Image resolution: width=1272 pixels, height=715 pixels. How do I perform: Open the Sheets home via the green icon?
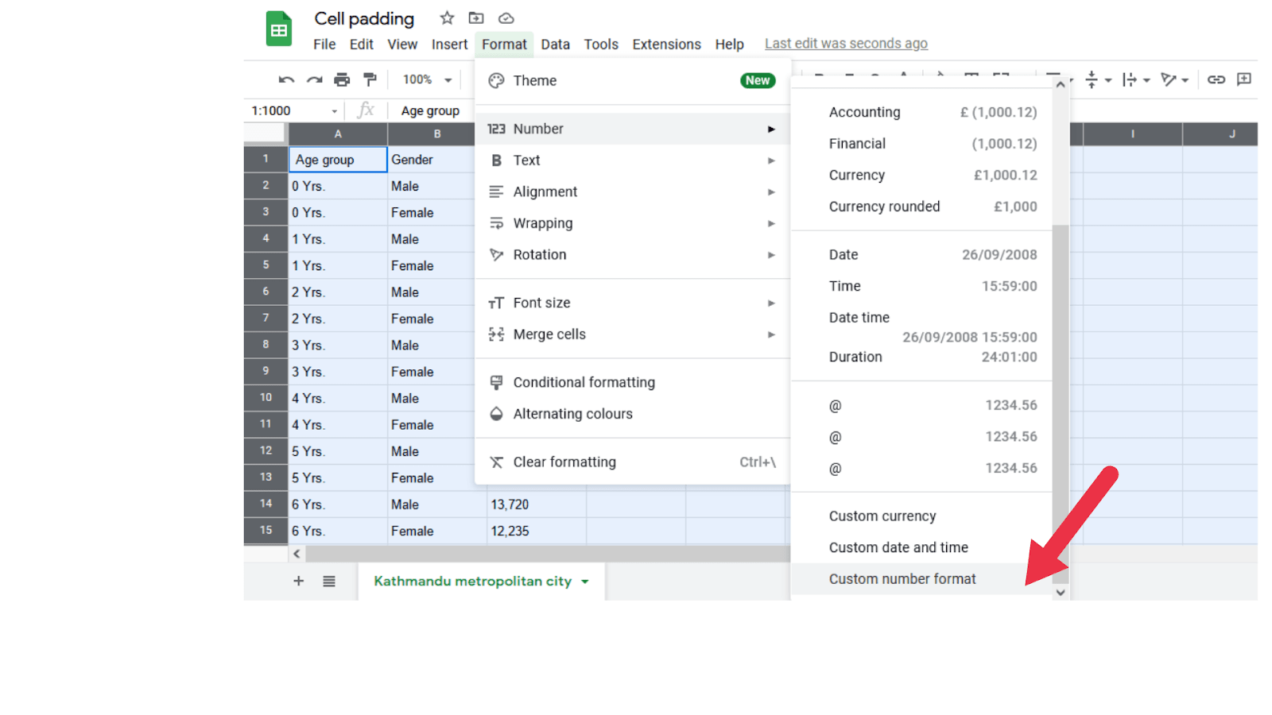[x=278, y=29]
